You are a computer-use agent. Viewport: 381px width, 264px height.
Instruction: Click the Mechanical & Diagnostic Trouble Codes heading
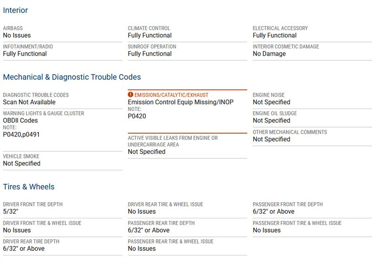coord(72,77)
